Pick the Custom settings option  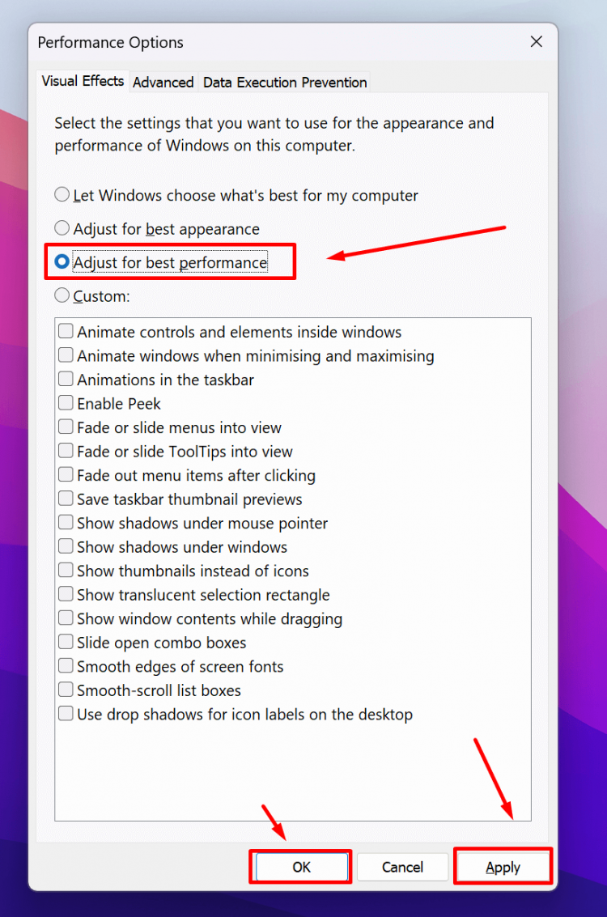(62, 295)
